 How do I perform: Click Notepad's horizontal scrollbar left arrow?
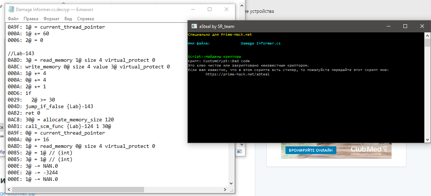[x=9, y=190]
